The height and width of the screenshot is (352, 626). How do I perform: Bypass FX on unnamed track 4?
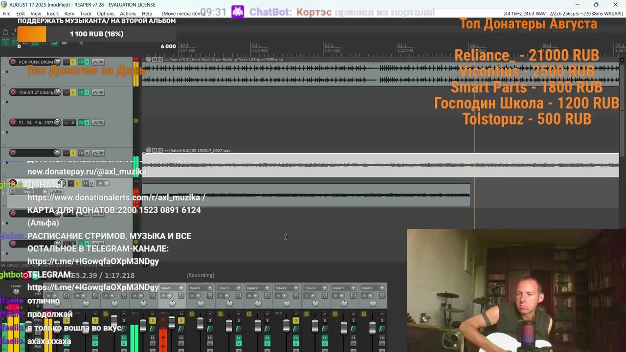87,153
